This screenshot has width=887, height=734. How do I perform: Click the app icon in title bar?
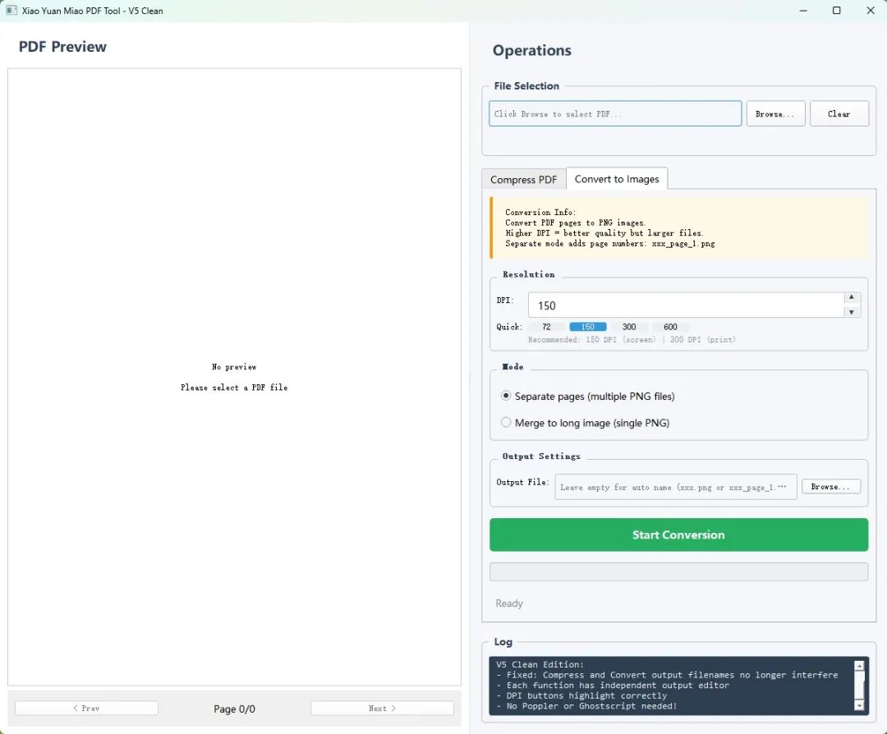pos(11,10)
